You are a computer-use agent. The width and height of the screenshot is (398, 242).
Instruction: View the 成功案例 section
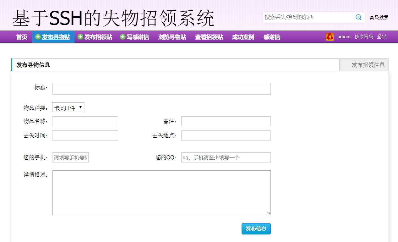pos(243,37)
